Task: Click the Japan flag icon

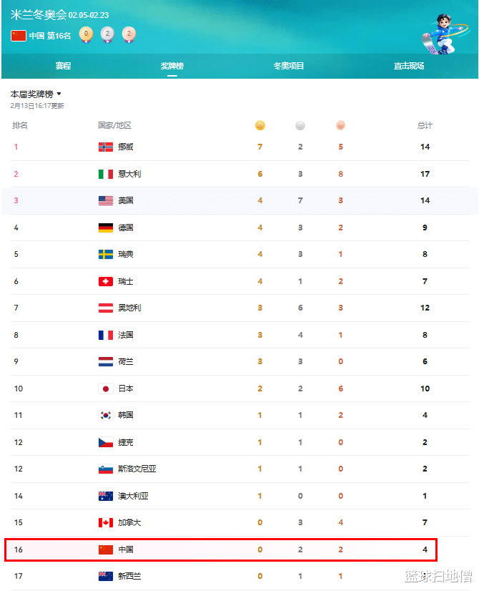Action: coord(106,389)
